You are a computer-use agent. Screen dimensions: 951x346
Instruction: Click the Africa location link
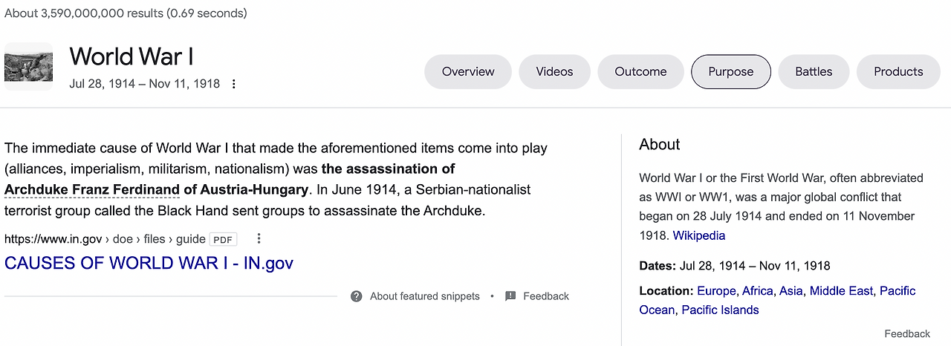757,290
